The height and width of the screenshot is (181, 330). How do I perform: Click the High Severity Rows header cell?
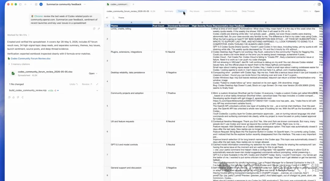202,26
